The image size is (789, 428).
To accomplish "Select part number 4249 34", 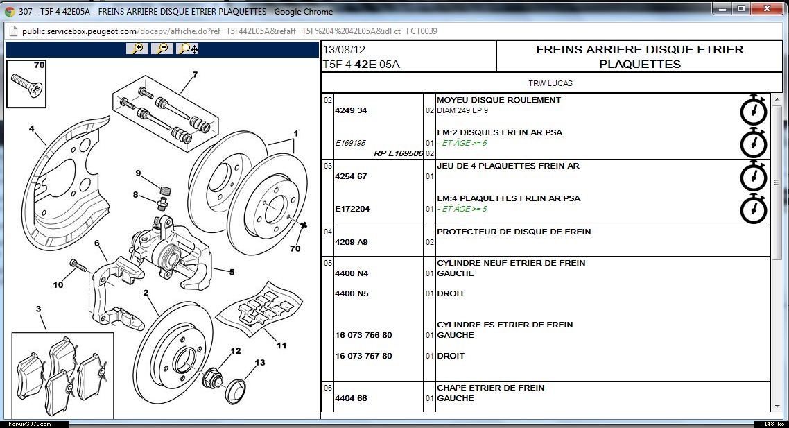I will pyautogui.click(x=351, y=110).
